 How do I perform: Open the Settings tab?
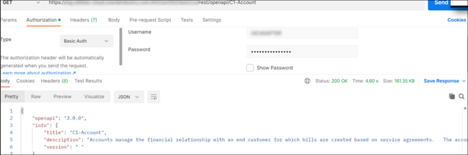pos(212,20)
